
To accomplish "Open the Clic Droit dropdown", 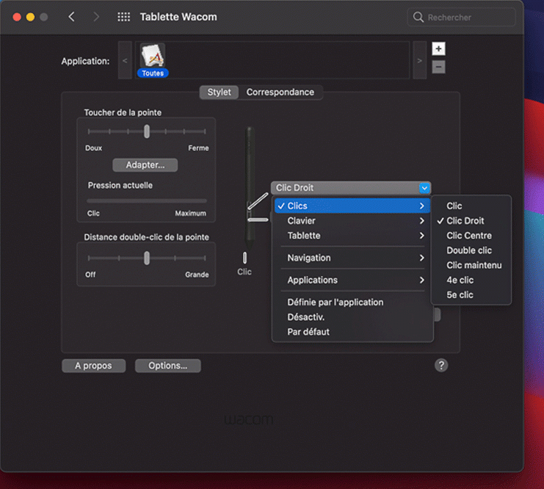I will pos(351,188).
